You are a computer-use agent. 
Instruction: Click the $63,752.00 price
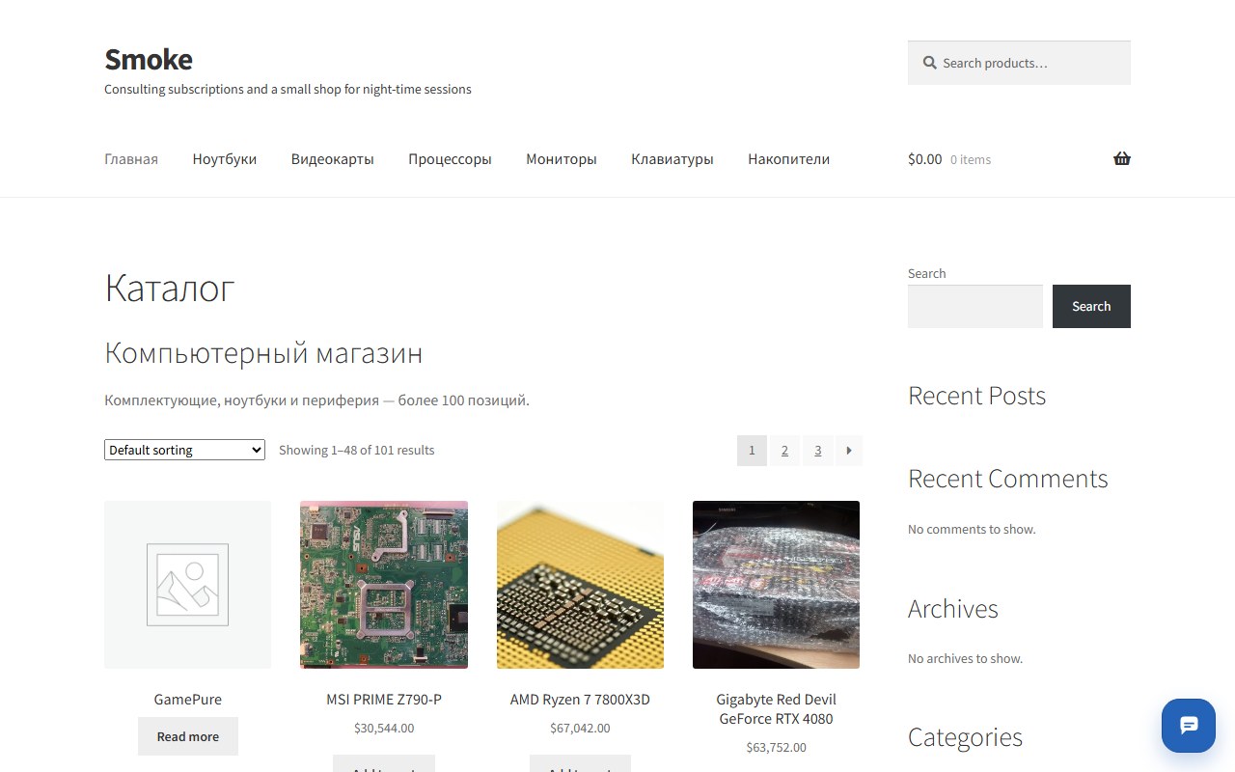(x=776, y=748)
